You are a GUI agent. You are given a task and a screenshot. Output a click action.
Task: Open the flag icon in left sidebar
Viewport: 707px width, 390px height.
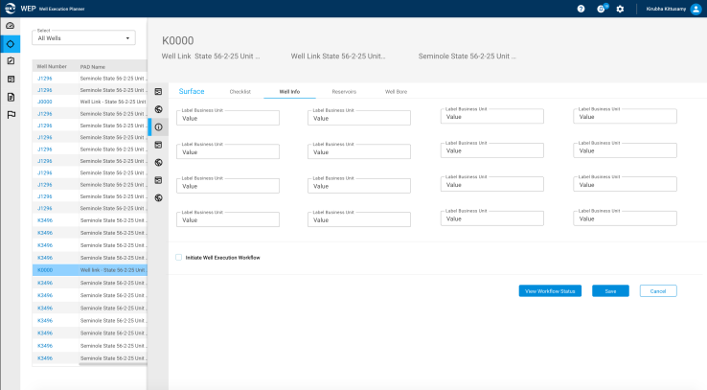click(x=11, y=115)
